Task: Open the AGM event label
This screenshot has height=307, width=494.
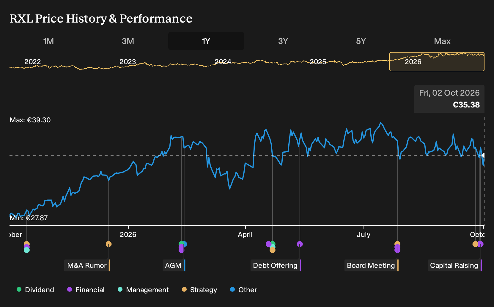Action: [x=174, y=265]
